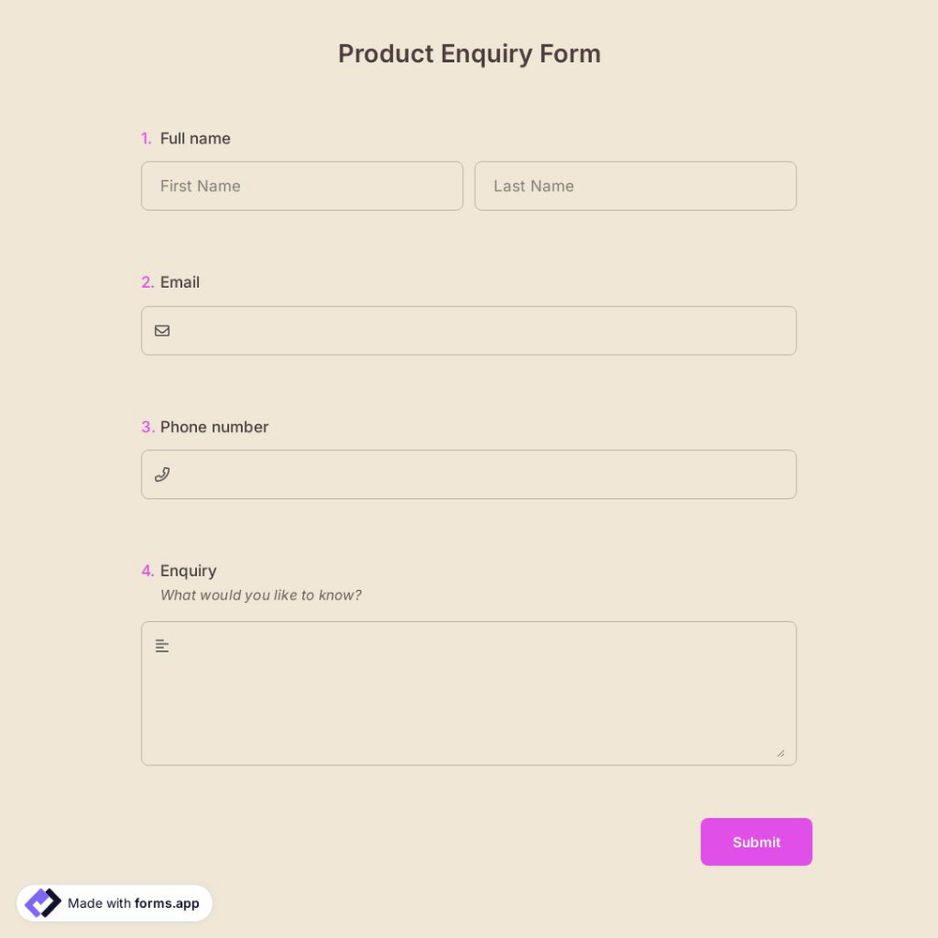
Task: Click 'What would you like to know?' text
Action: point(261,595)
